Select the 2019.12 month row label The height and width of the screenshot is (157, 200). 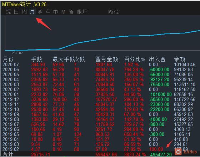tap(11, 99)
